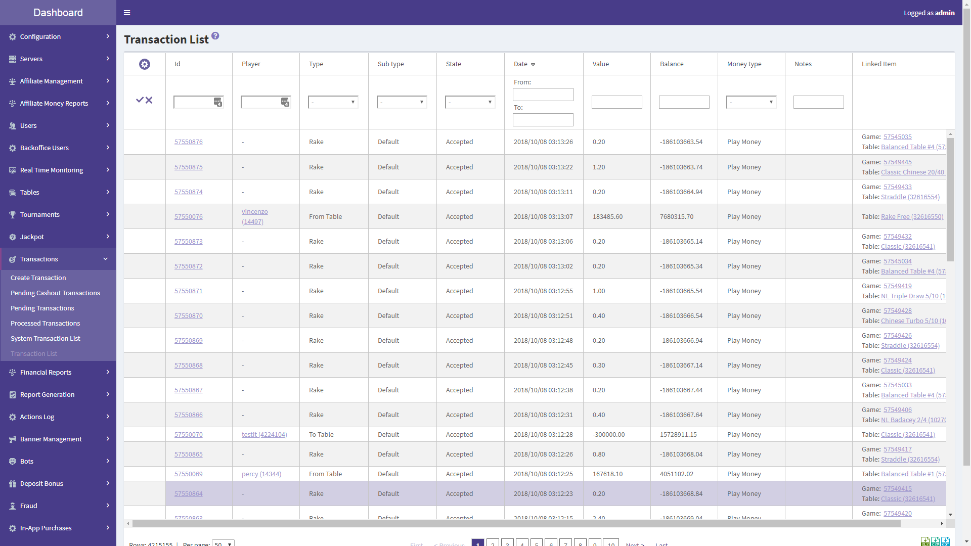Click the Logged as admin label
Image resolution: width=971 pixels, height=546 pixels.
coord(929,13)
